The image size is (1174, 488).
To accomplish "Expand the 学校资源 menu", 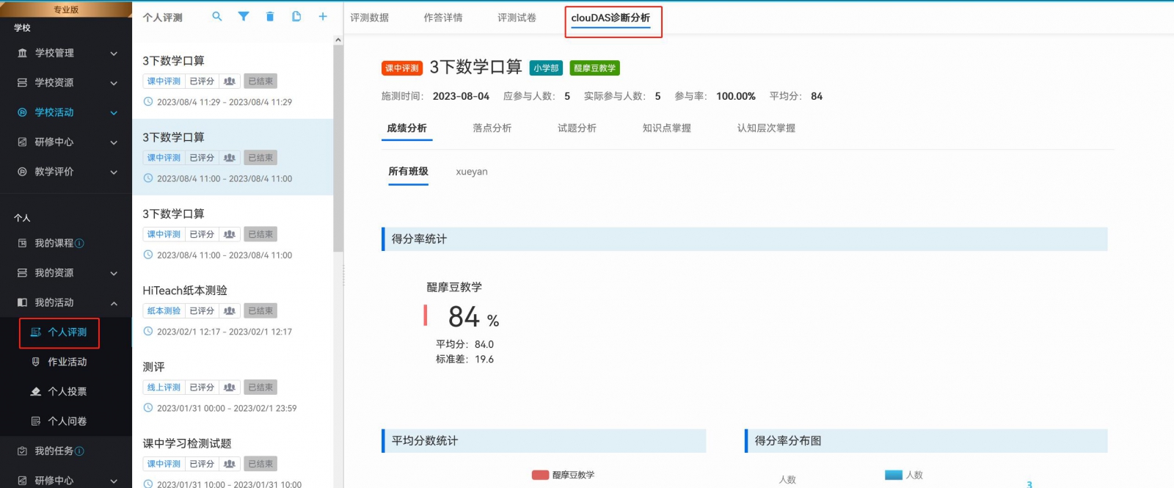I will tap(114, 83).
